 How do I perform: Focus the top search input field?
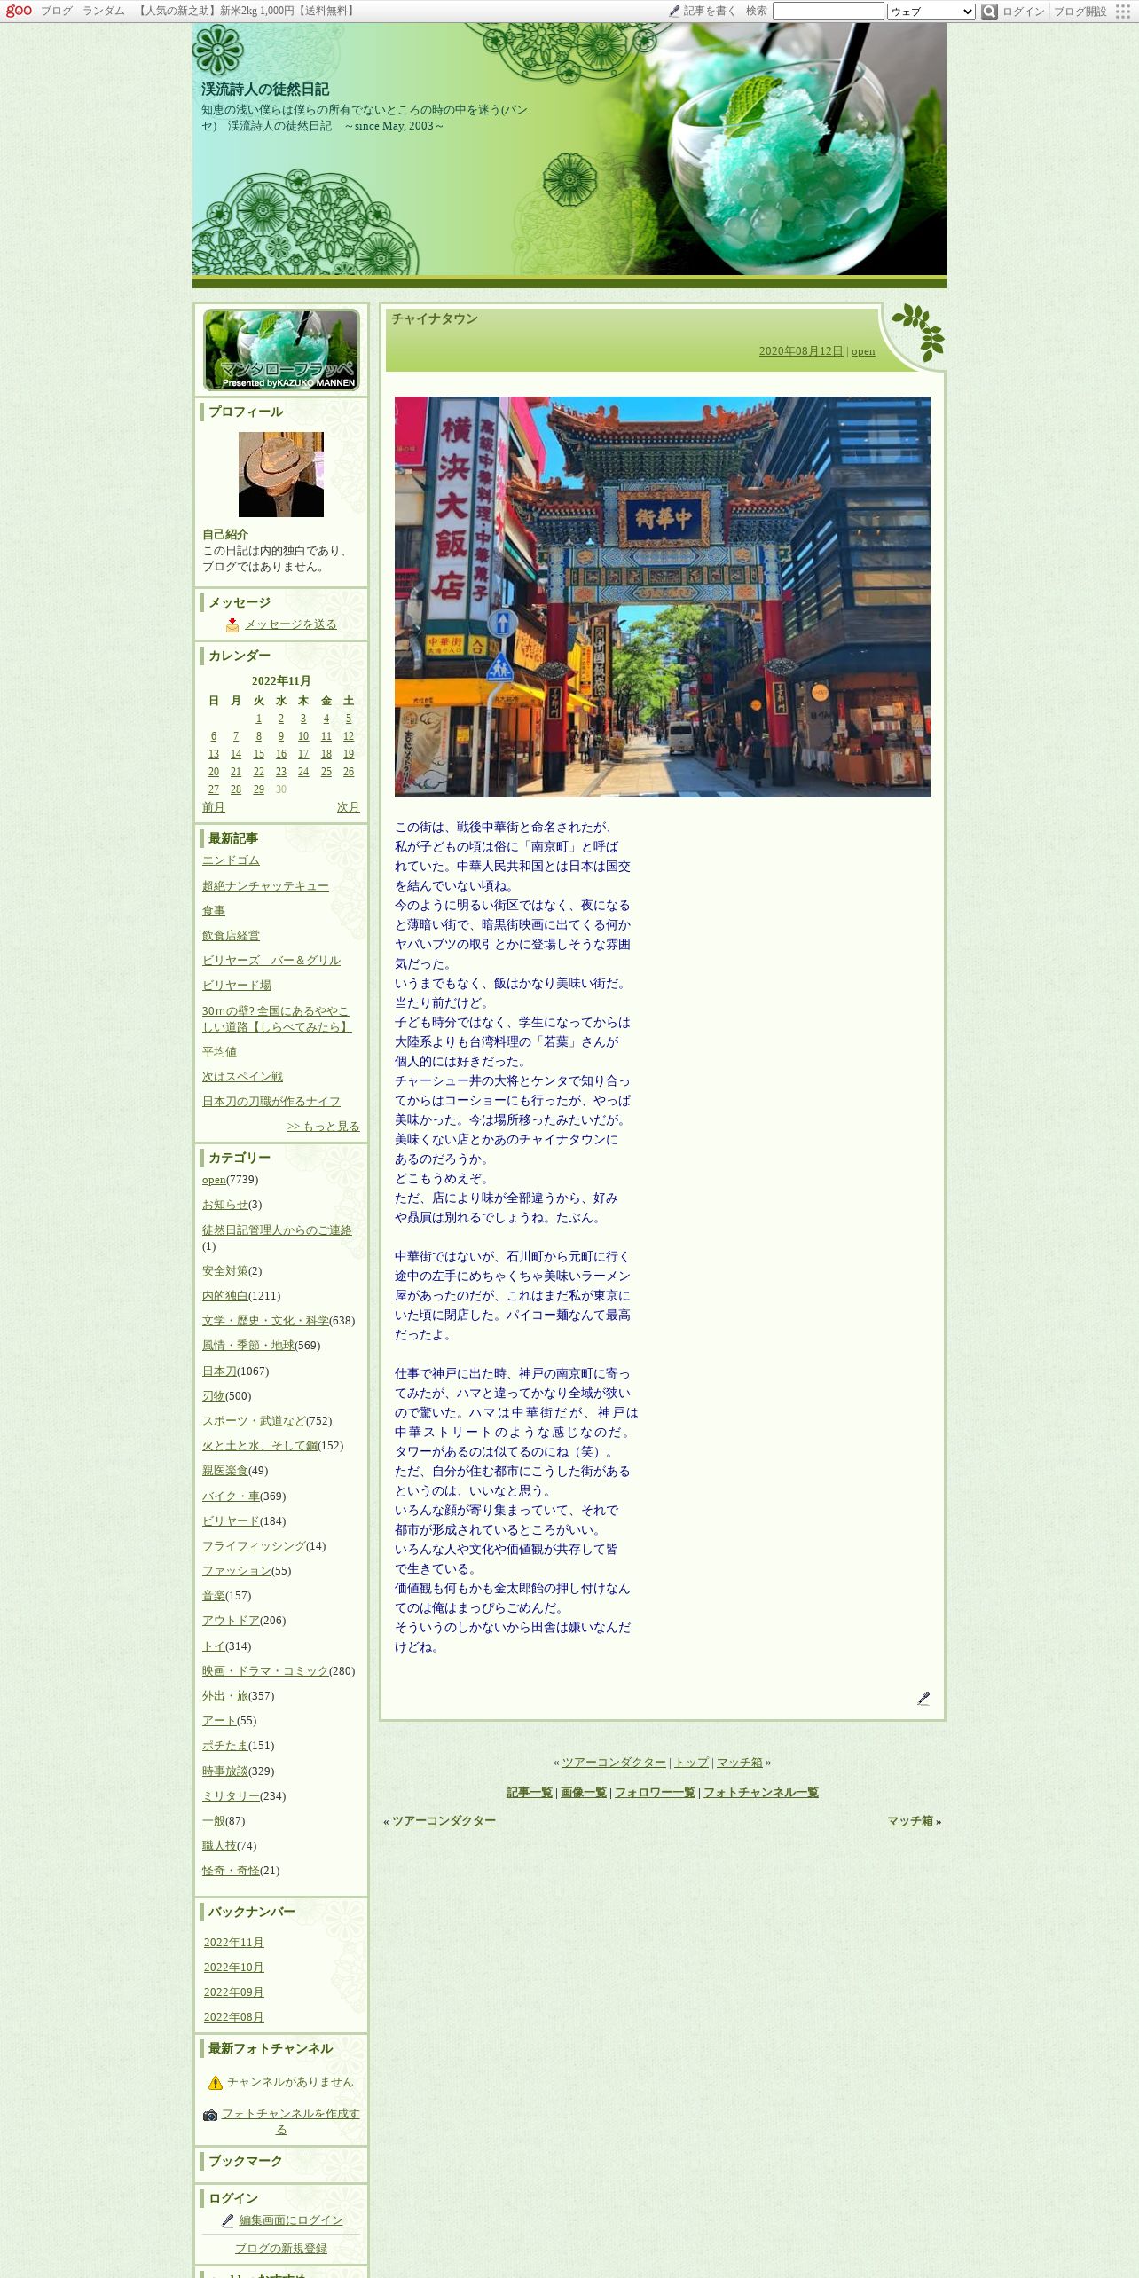pos(828,11)
